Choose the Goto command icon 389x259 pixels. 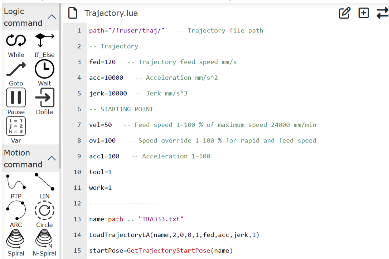[x=16, y=69]
